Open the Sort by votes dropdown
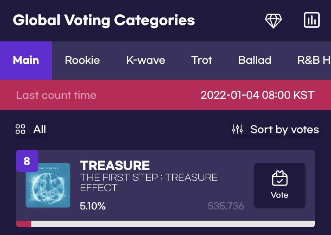 click(x=284, y=129)
